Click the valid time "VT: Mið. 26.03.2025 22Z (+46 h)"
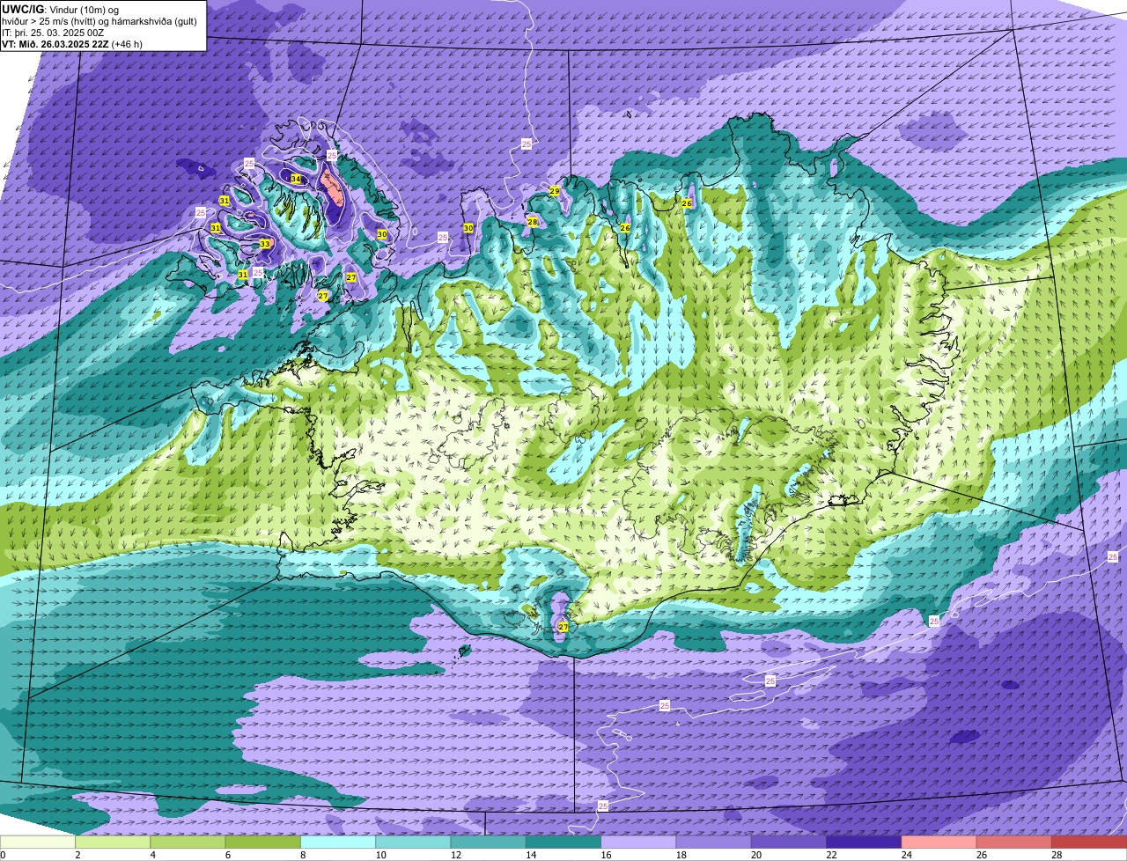 pos(72,44)
